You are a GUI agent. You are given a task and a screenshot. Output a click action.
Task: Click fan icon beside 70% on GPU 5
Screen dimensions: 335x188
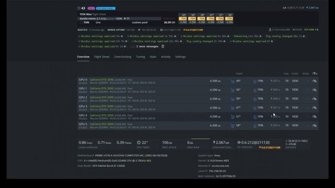point(255,126)
